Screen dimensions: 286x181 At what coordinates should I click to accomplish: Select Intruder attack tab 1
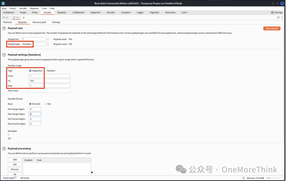(x=4, y=18)
